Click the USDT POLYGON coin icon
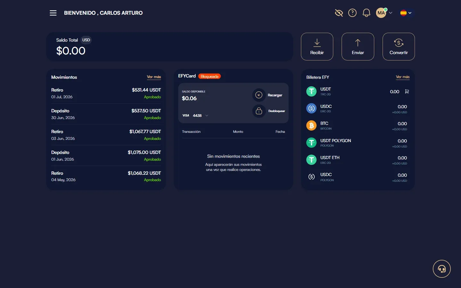461x288 pixels. point(311,142)
